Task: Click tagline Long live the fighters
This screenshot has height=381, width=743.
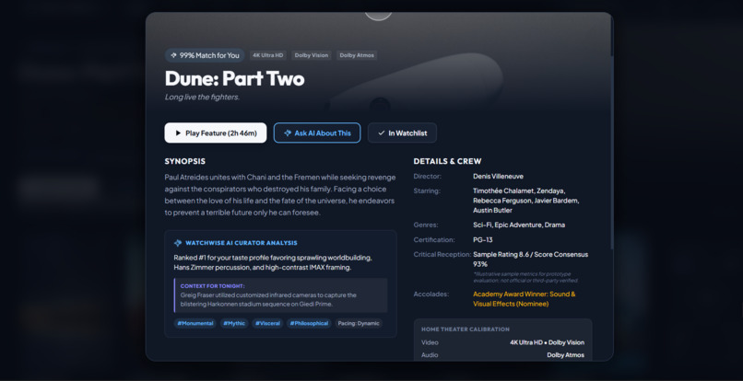Action: tap(202, 97)
